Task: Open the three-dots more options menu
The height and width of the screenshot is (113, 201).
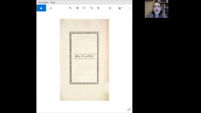Action: [x=129, y=8]
